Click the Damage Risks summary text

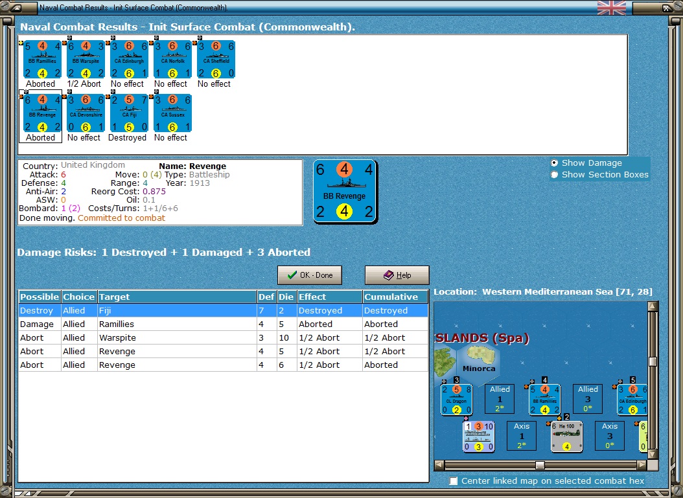pyautogui.click(x=164, y=253)
